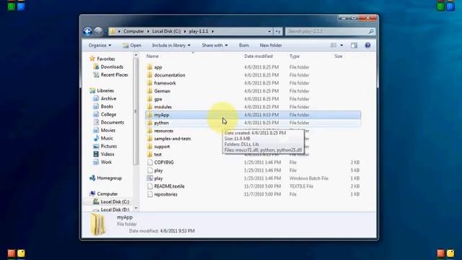Click Local Disk (C:) in address path

(166, 31)
